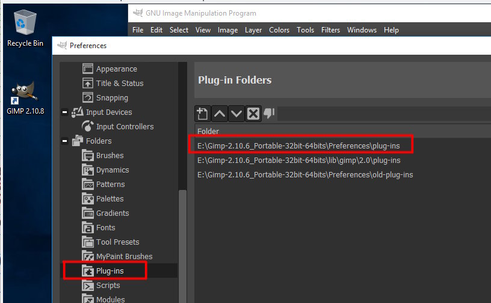Click the Patterns folder icon
Viewport: 491px width, 303px height.
click(x=88, y=184)
